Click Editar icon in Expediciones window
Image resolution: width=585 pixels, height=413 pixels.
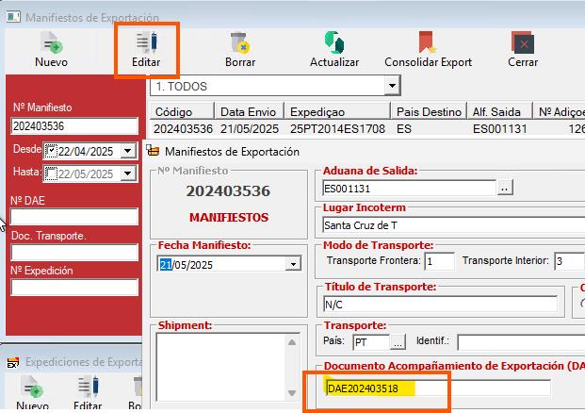pyautogui.click(x=88, y=387)
